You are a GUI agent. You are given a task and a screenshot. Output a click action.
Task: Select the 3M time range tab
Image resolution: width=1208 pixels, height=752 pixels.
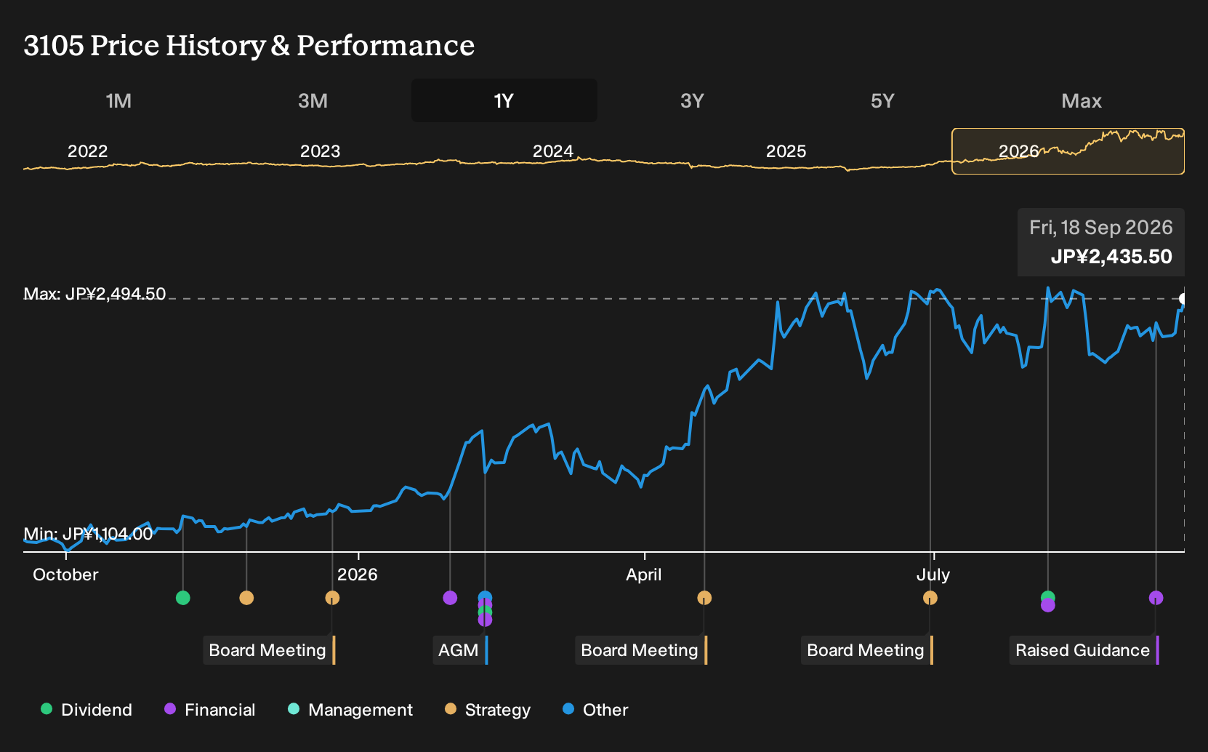coord(313,100)
